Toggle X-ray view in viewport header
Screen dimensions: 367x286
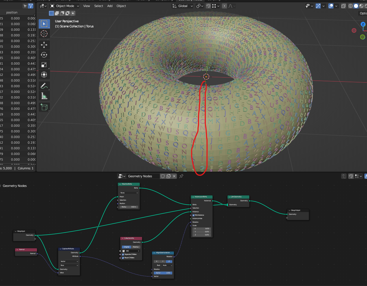344,6
